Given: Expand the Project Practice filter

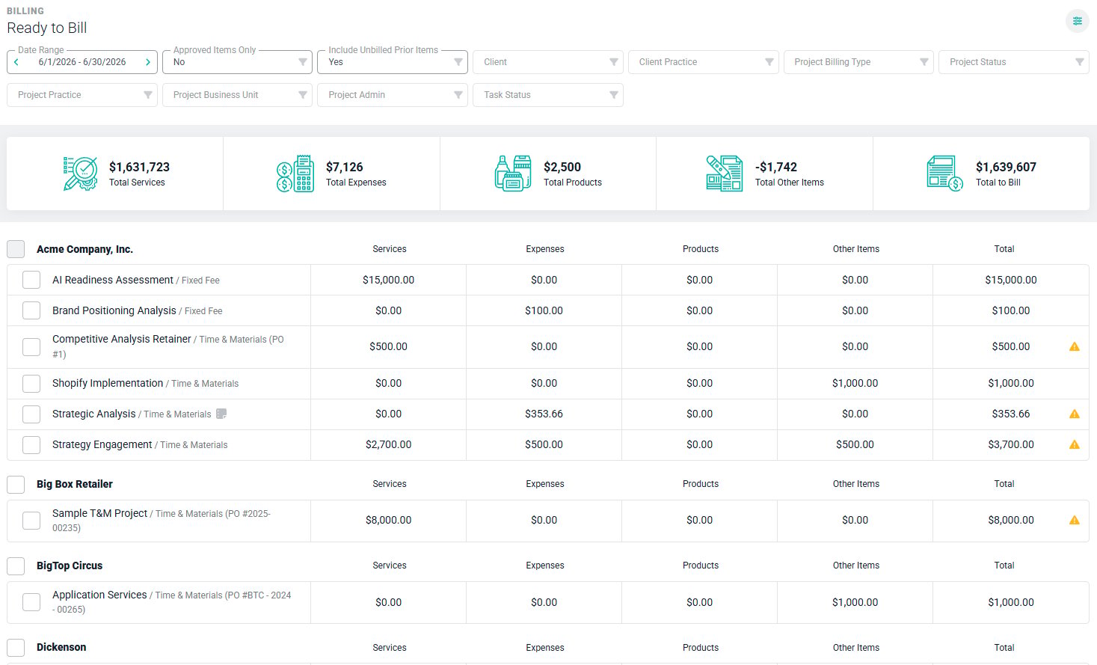Looking at the screenshot, I should (82, 95).
